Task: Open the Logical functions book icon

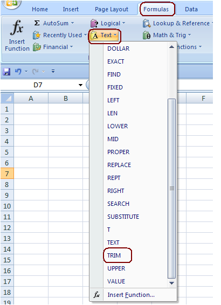Action: pyautogui.click(x=94, y=23)
